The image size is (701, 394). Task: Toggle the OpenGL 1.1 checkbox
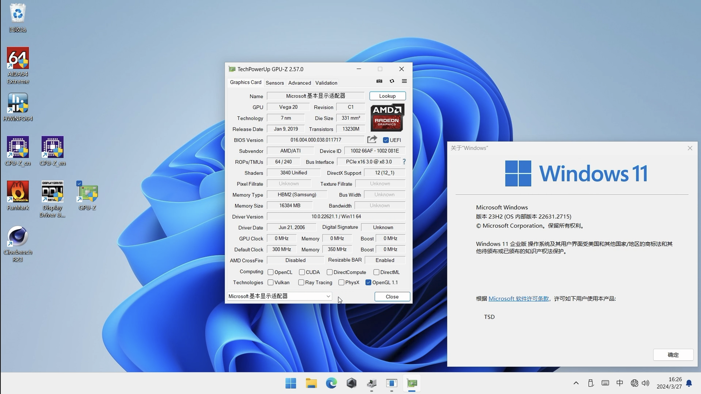[368, 283]
